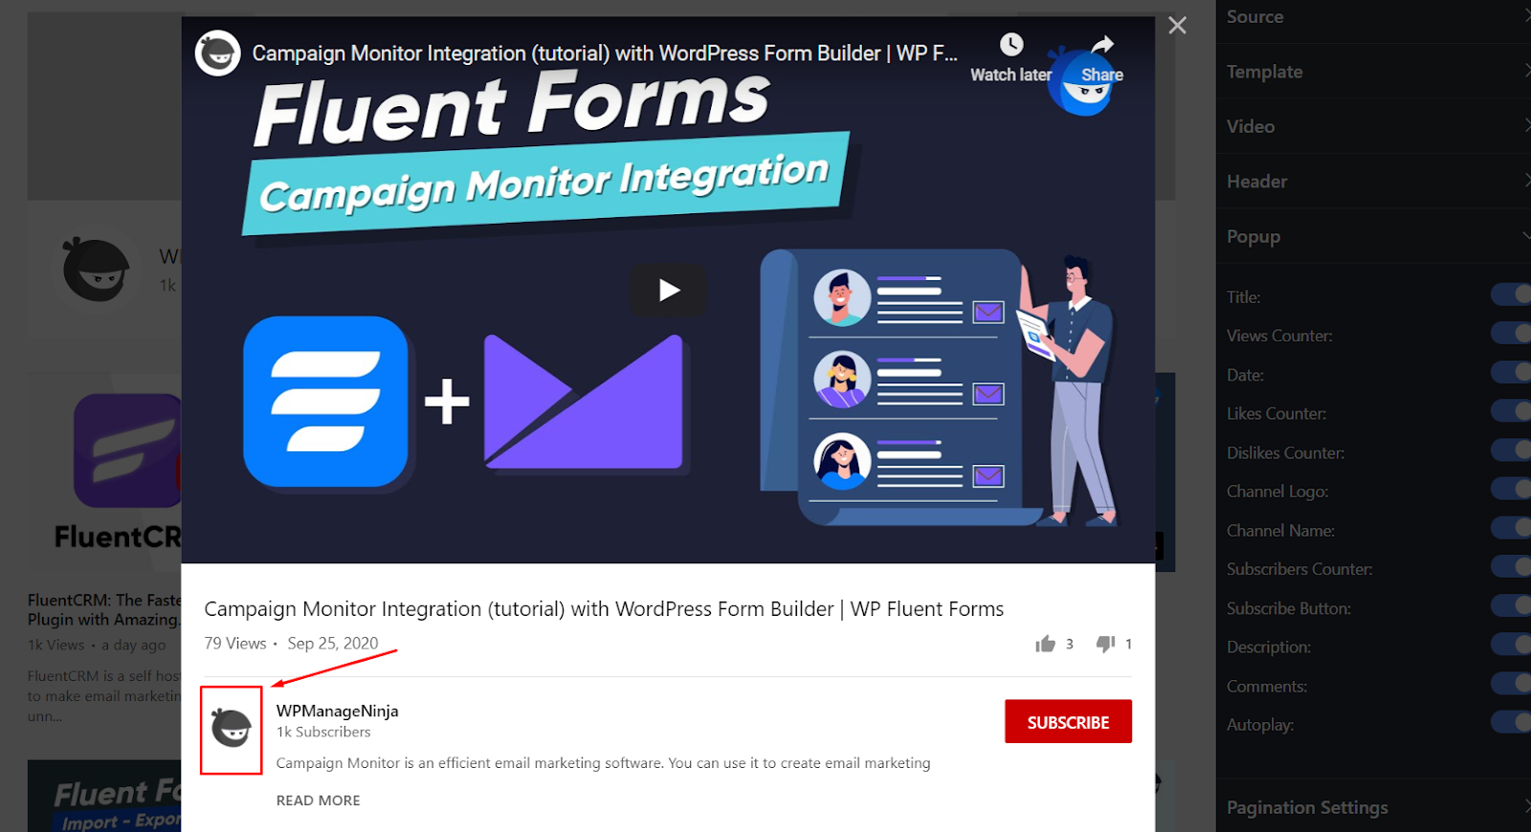1531x832 pixels.
Task: Click the Campaign Monitor description text
Action: (x=603, y=763)
